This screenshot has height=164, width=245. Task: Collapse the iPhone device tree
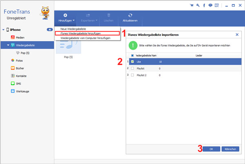pyautogui.click(x=4, y=30)
